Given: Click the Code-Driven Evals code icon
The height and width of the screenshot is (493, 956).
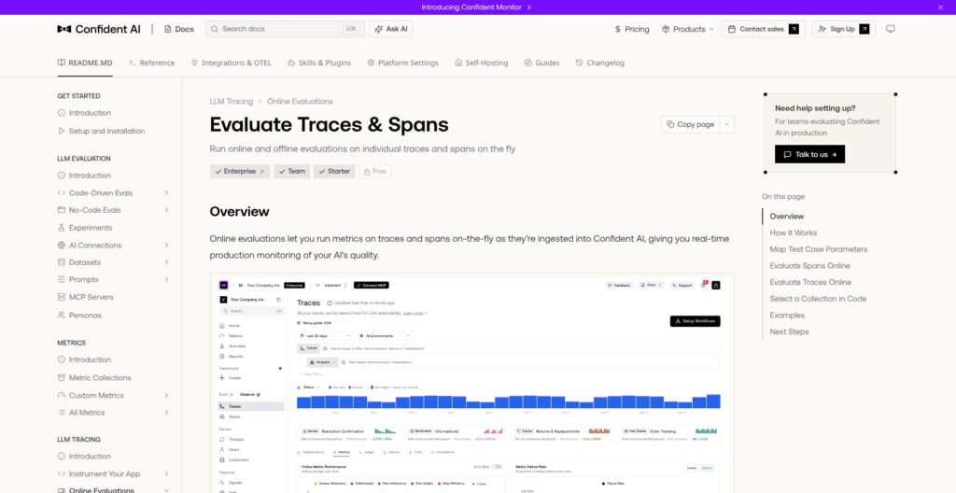Looking at the screenshot, I should [61, 192].
